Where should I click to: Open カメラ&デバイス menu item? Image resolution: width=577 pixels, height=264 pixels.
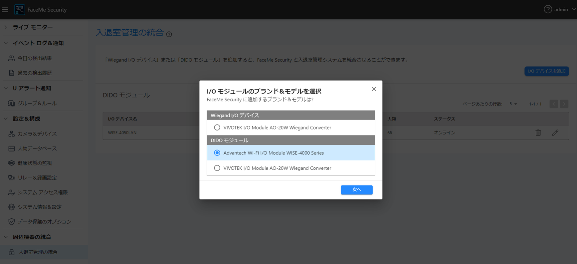pyautogui.click(x=37, y=134)
